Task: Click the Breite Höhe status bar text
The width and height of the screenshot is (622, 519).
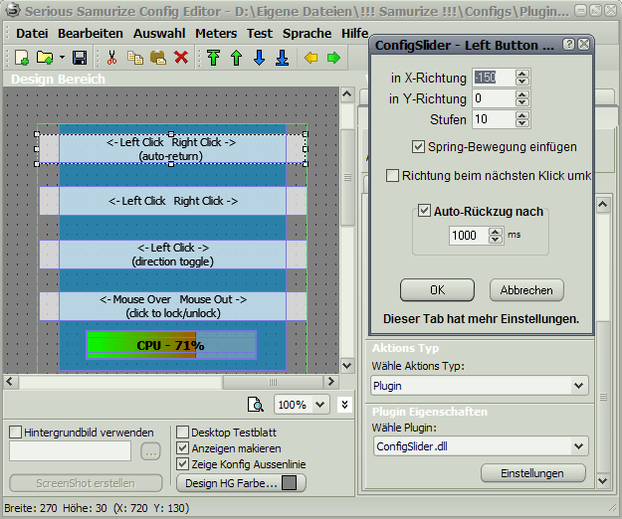Action: (x=97, y=508)
